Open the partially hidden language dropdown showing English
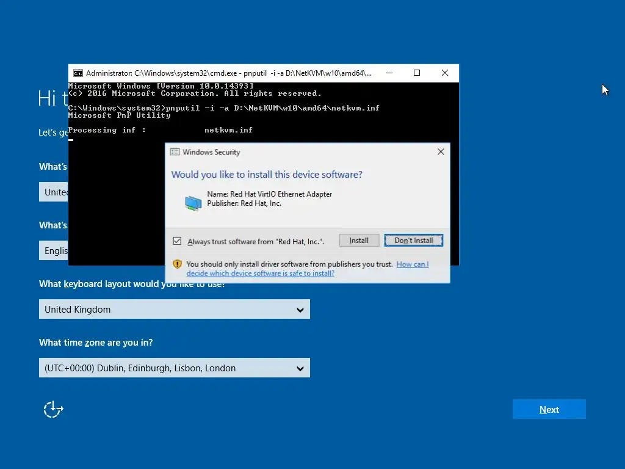This screenshot has height=469, width=625. 54,250
